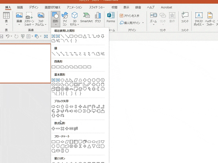Select the equals sign in 数式図形

point(71,128)
